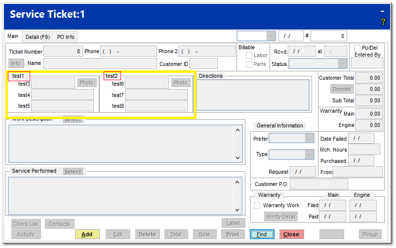Expand the Prefer dropdown list
396x248 pixels.
click(x=309, y=139)
